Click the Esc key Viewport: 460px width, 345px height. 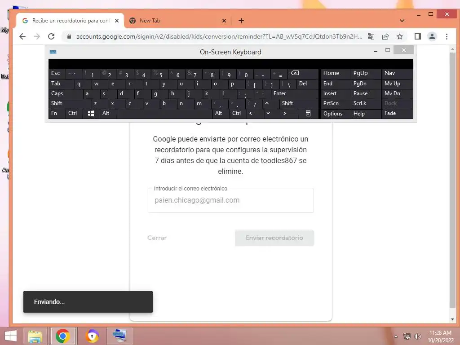pyautogui.click(x=57, y=73)
